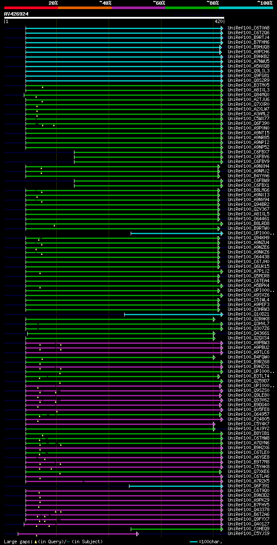Image resolution: width=277 pixels, height=545 pixels.
Task: Select the UniRef100_A9NTI5 label
Action: (248, 133)
